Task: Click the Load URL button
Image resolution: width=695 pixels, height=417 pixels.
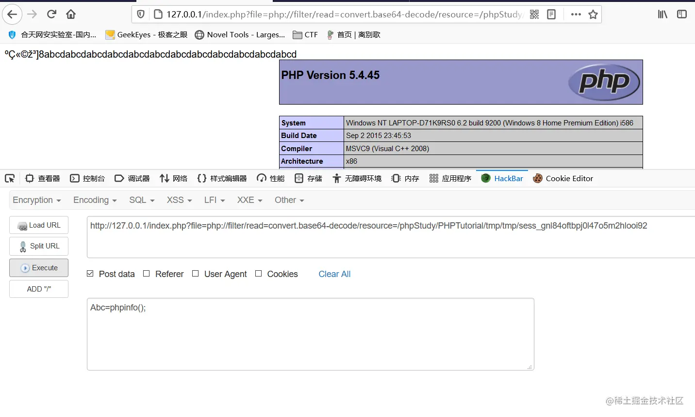Action: (39, 225)
